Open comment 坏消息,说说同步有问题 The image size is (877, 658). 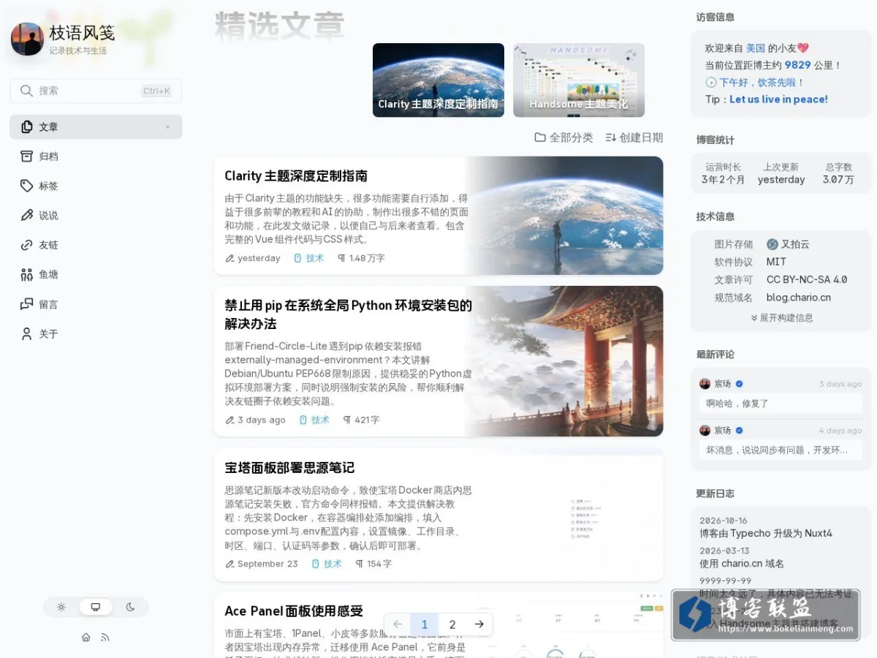tap(781, 450)
